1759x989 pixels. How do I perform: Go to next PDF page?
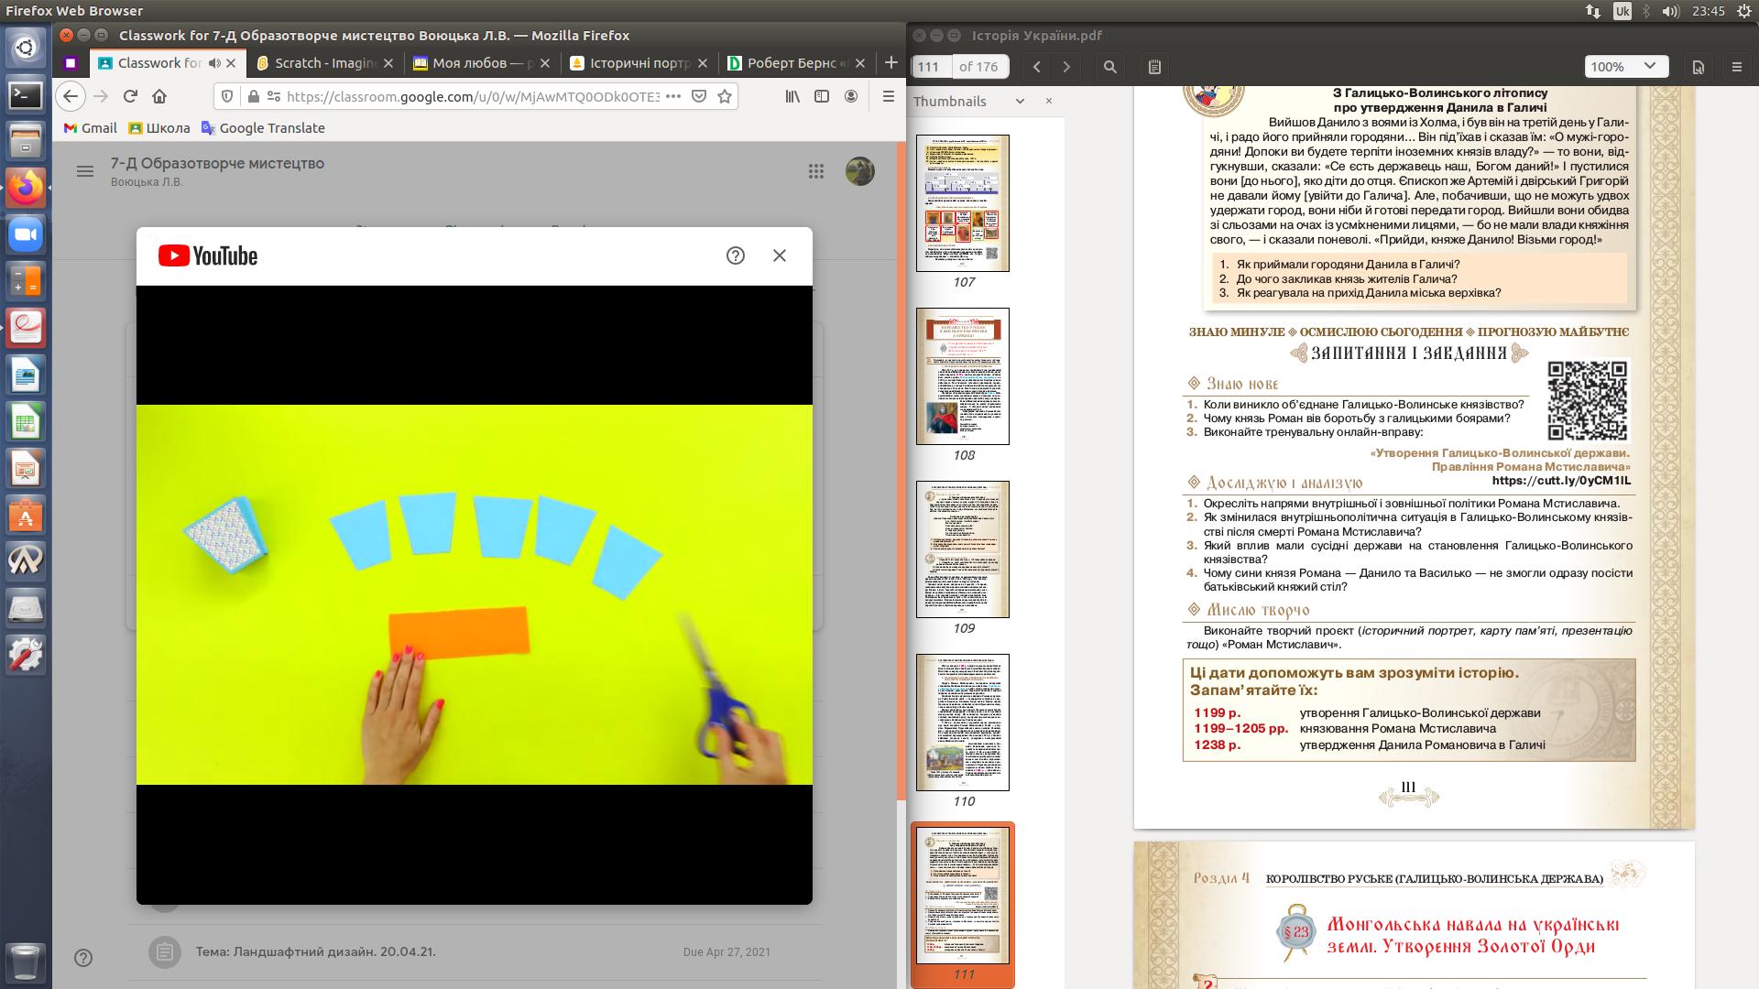coord(1066,66)
